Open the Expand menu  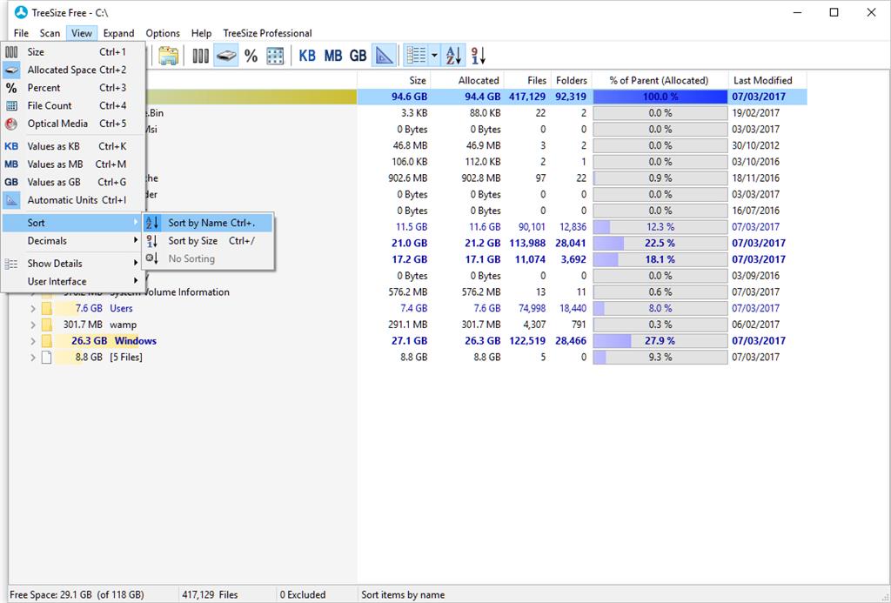coord(118,33)
